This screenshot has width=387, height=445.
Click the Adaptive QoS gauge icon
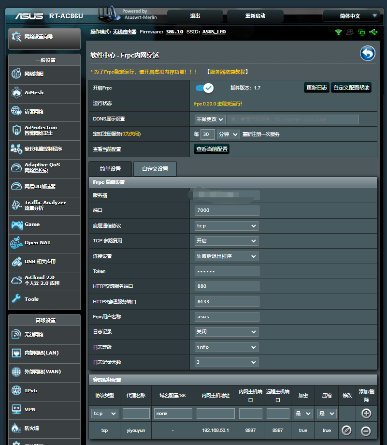click(16, 168)
